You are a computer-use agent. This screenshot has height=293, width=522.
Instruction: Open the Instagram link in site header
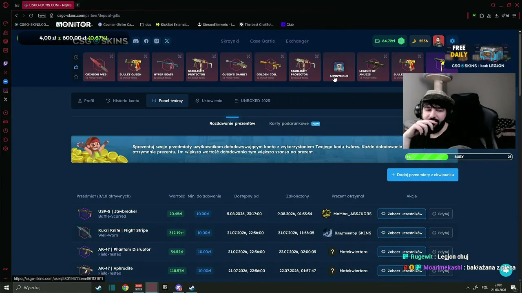157,41
